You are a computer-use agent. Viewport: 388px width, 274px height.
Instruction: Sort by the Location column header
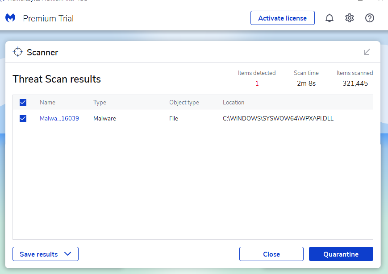pos(234,102)
